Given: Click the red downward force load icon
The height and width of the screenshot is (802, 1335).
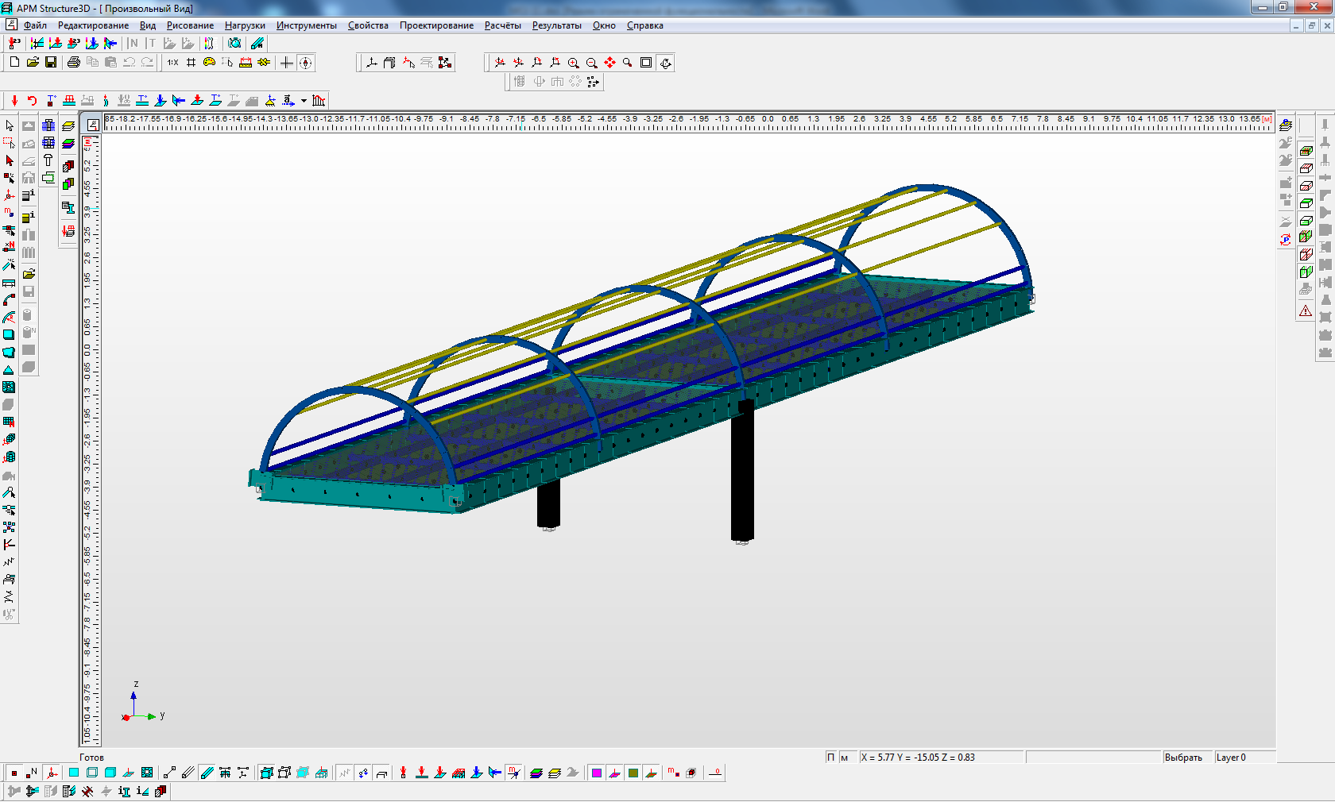Looking at the screenshot, I should [14, 100].
